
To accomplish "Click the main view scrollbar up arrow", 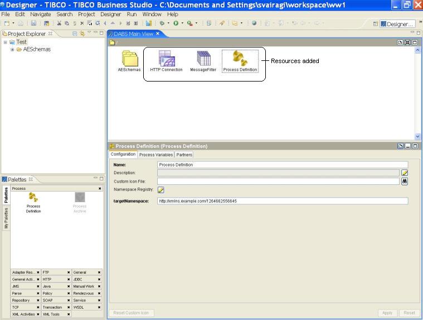I will tap(417, 50).
